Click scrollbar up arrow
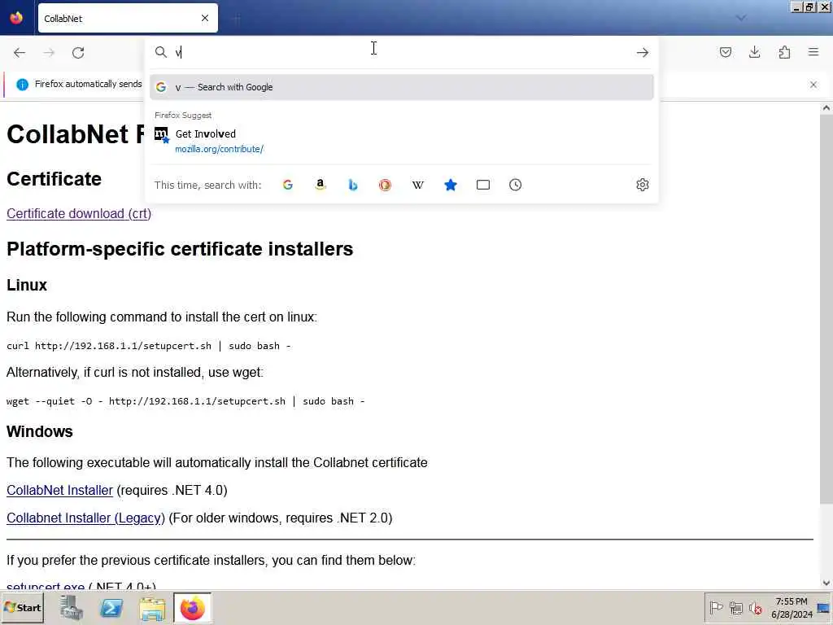 (x=826, y=108)
